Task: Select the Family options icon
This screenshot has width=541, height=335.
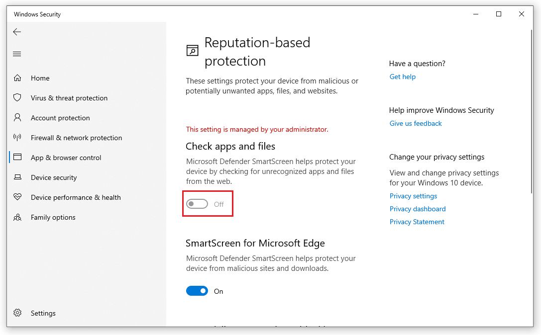Action: click(17, 217)
